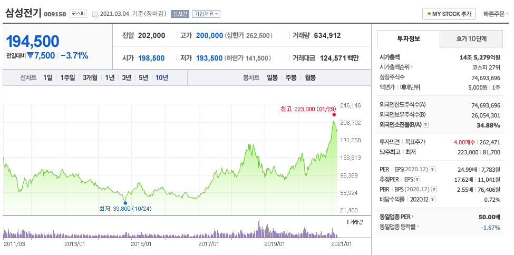
Task: Click the 34.88% foreign ownership ratio
Action: [488, 125]
